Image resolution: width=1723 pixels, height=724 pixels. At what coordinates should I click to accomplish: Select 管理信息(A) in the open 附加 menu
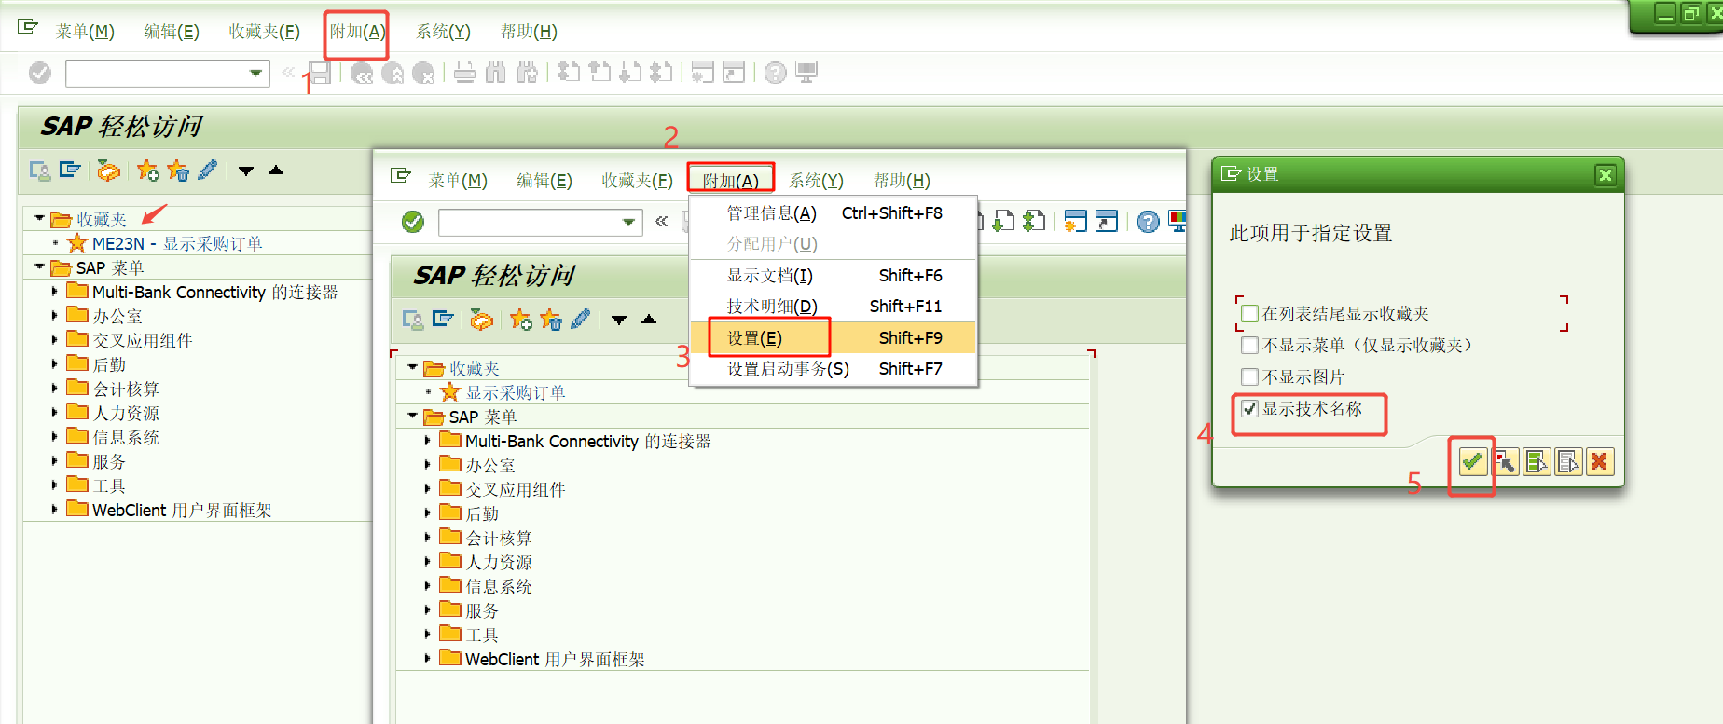pyautogui.click(x=833, y=213)
